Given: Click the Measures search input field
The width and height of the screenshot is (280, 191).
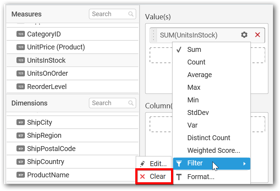Looking at the screenshot, I should pos(112,14).
